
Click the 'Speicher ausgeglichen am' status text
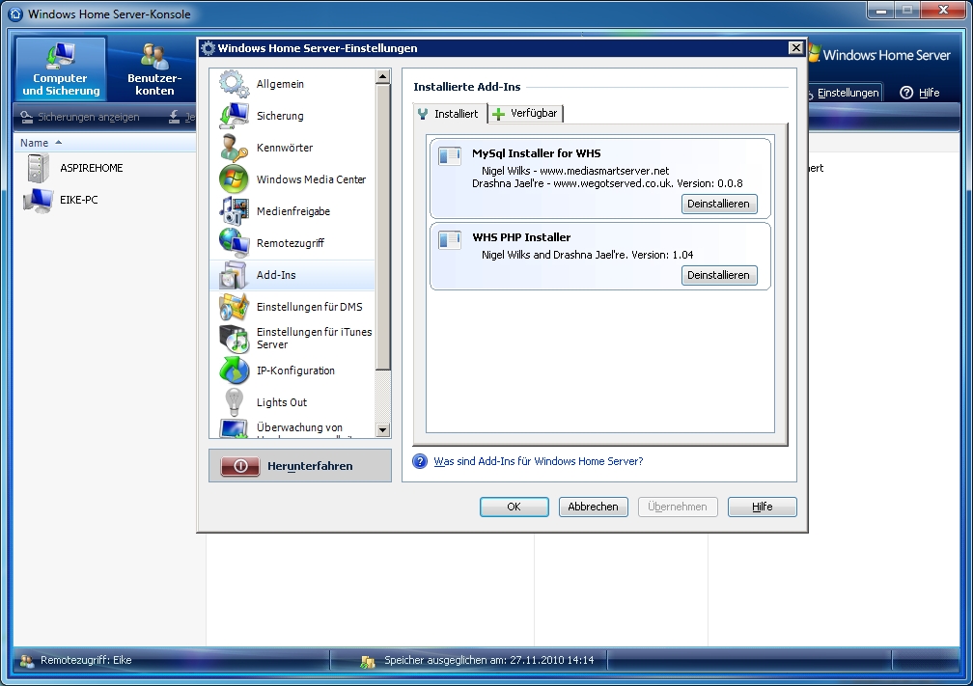pos(489,661)
